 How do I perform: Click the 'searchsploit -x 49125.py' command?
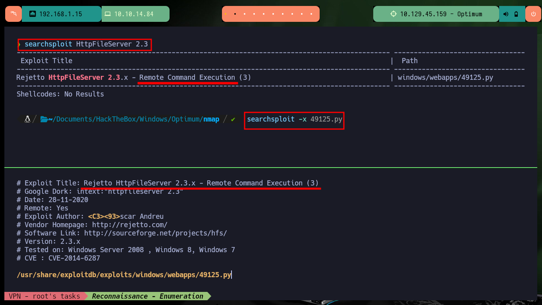[295, 119]
